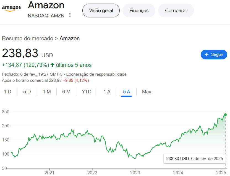Switch chart to 1 M range
The image size is (230, 176).
coord(47,92)
